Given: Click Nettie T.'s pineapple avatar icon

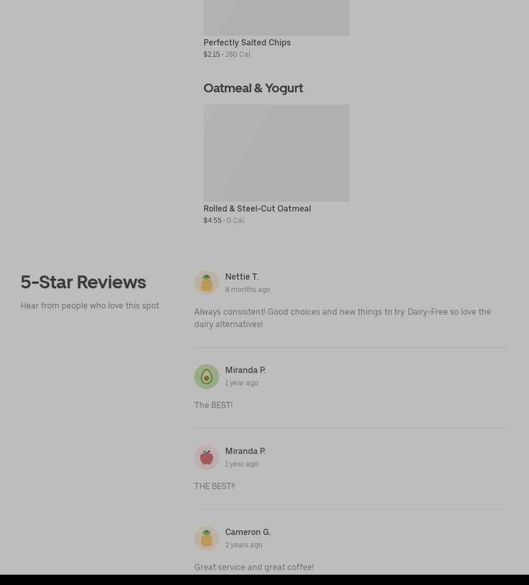Looking at the screenshot, I should 207,283.
